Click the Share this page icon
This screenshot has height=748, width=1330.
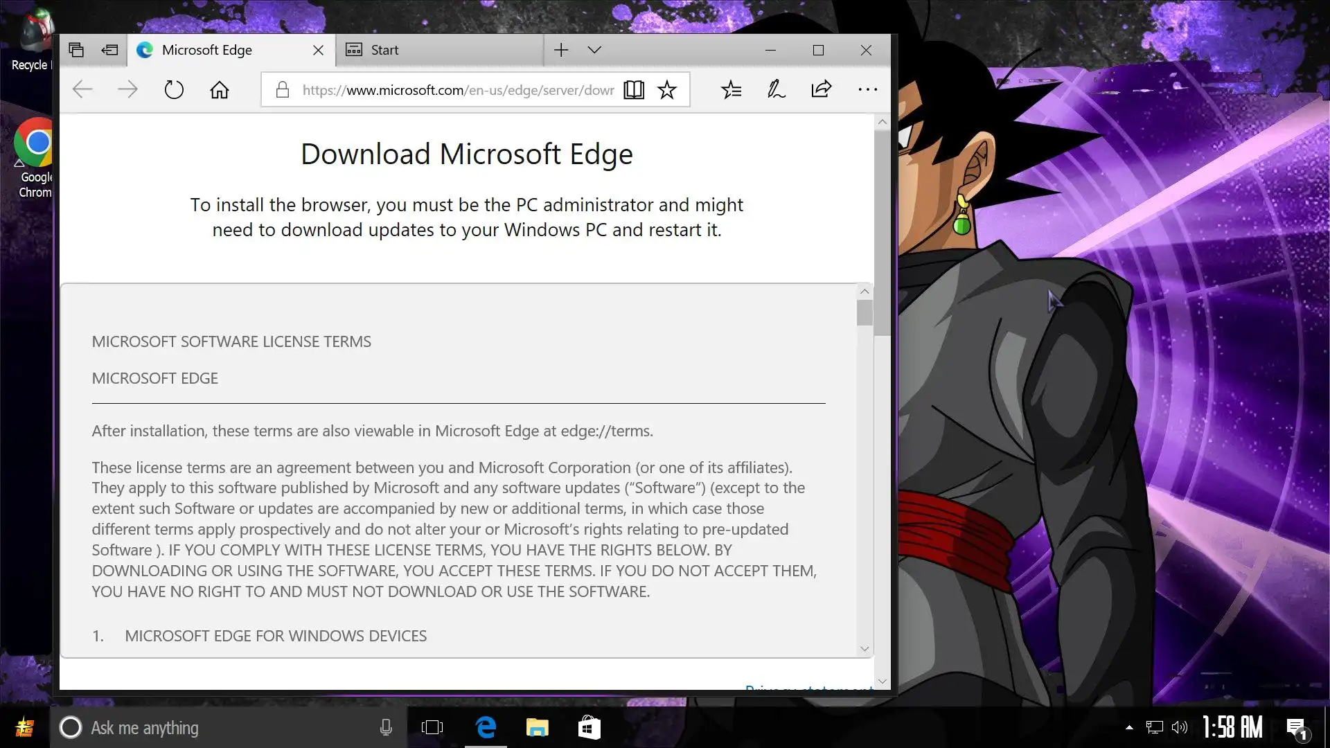[821, 90]
